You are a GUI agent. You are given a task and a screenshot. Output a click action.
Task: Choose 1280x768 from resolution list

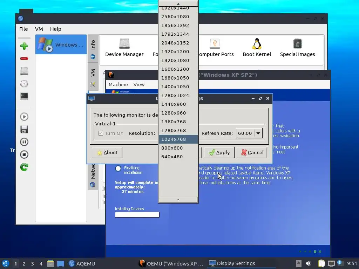(178, 130)
